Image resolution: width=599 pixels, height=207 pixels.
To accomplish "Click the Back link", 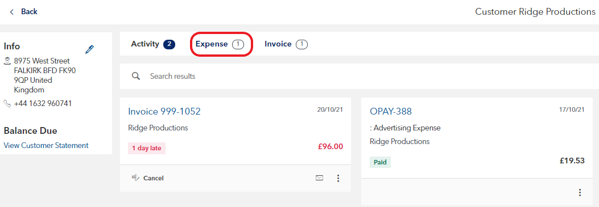I will [29, 12].
